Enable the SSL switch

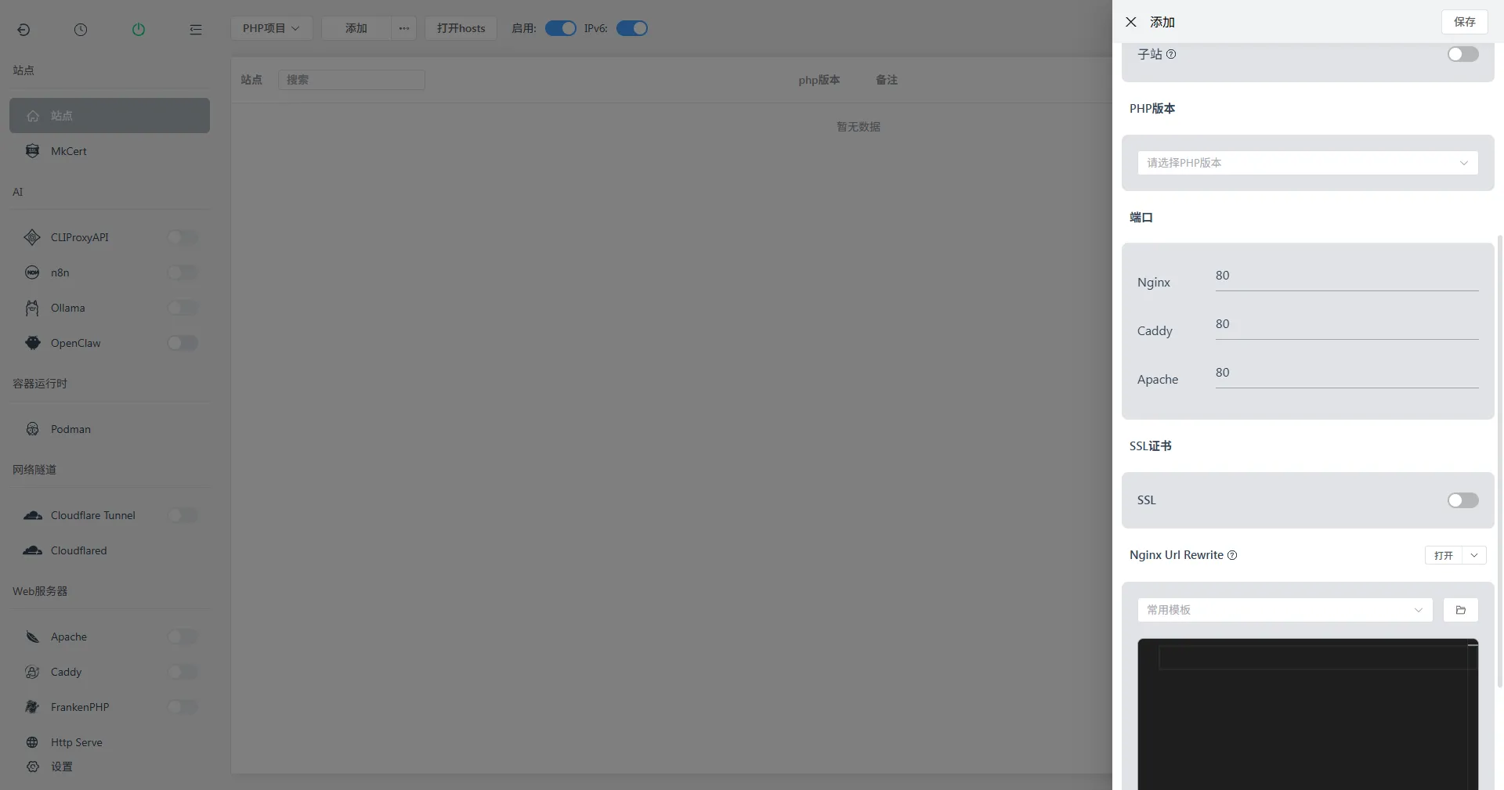[x=1462, y=500]
